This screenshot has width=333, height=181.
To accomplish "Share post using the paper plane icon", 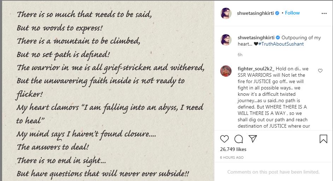I will point(253,139).
